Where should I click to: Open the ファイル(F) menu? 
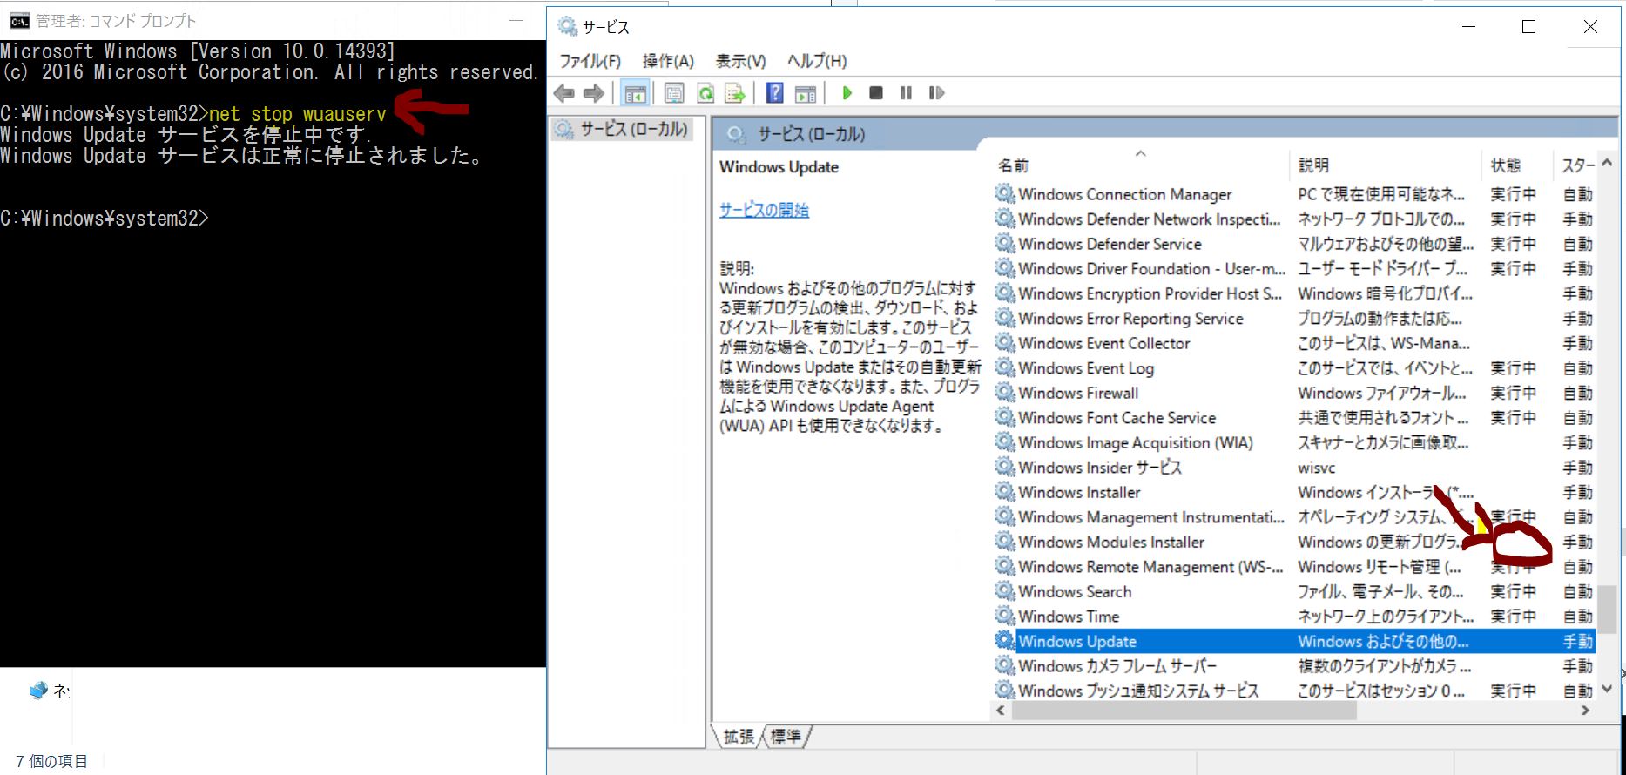pyautogui.click(x=590, y=61)
